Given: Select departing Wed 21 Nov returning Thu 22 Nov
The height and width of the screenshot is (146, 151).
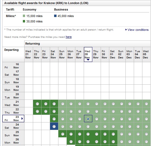Looking at the screenshot, I should tap(37, 104).
